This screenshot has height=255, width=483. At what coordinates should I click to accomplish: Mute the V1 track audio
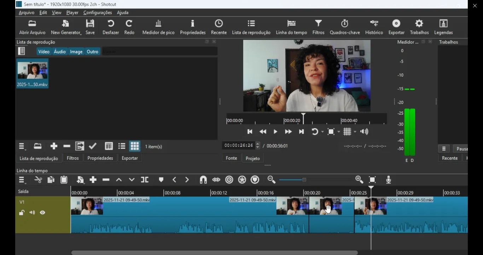tap(32, 212)
